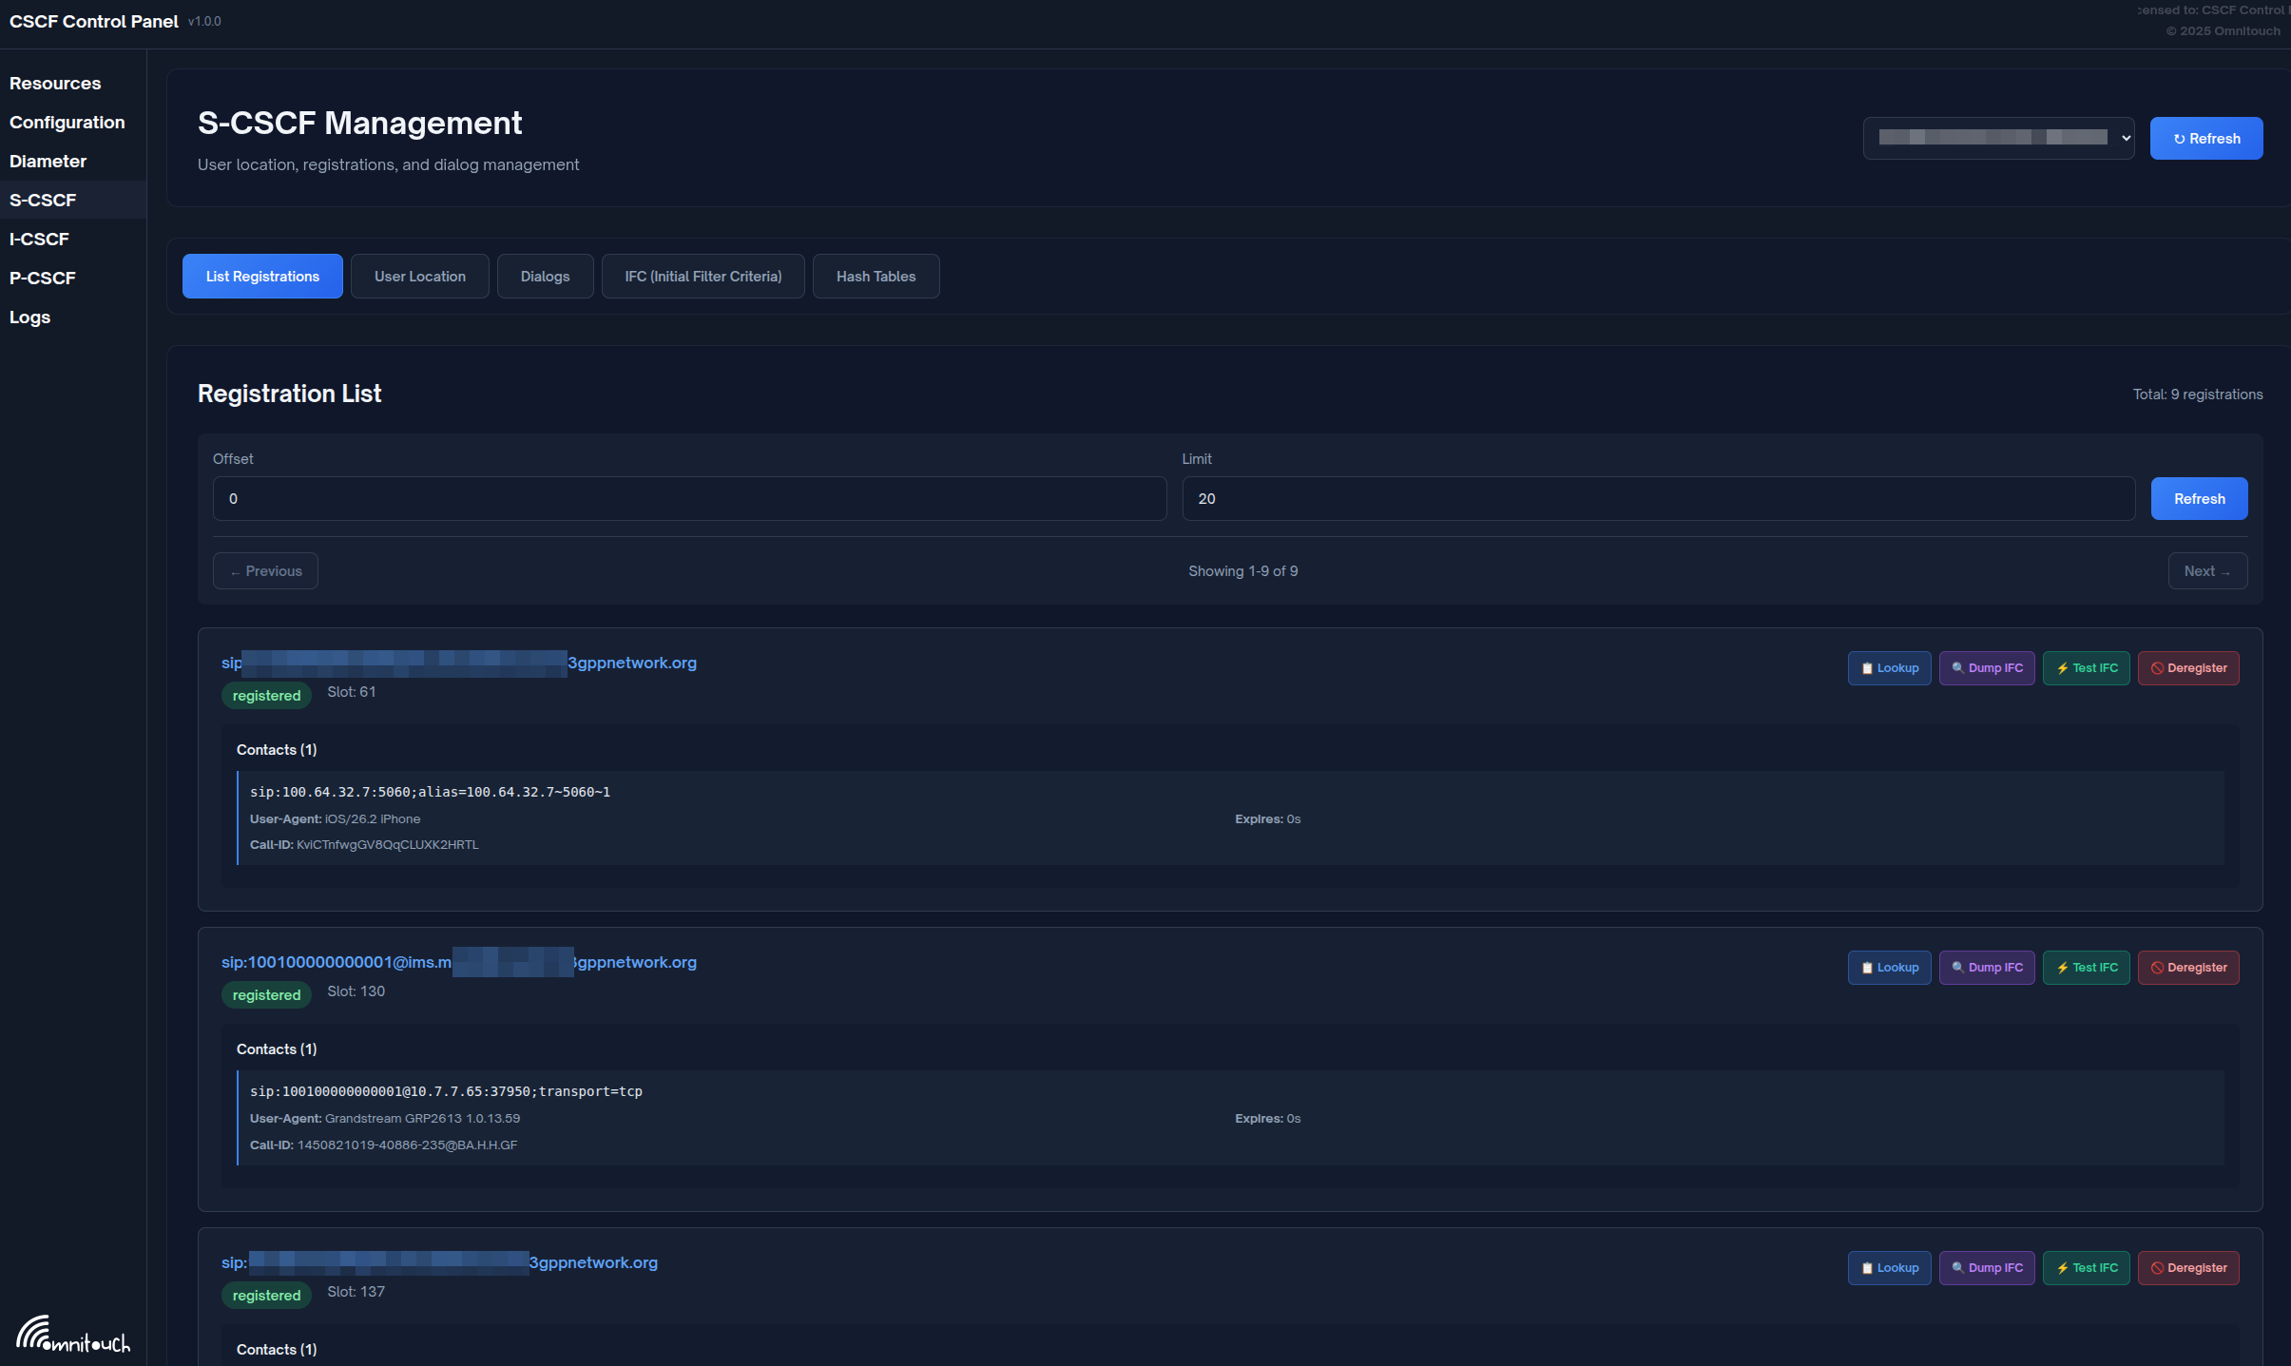Click Dump IFC magnifier for Slot 61
The height and width of the screenshot is (1366, 2291).
click(1986, 668)
